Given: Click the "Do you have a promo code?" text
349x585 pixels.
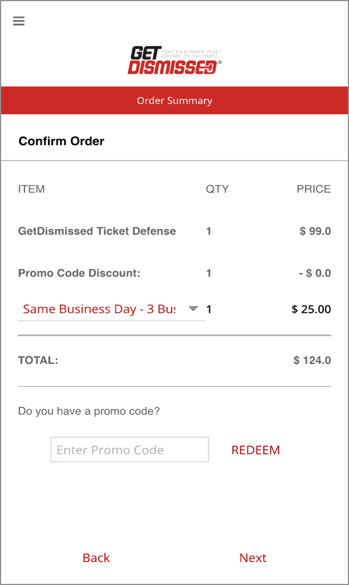Looking at the screenshot, I should [x=89, y=411].
